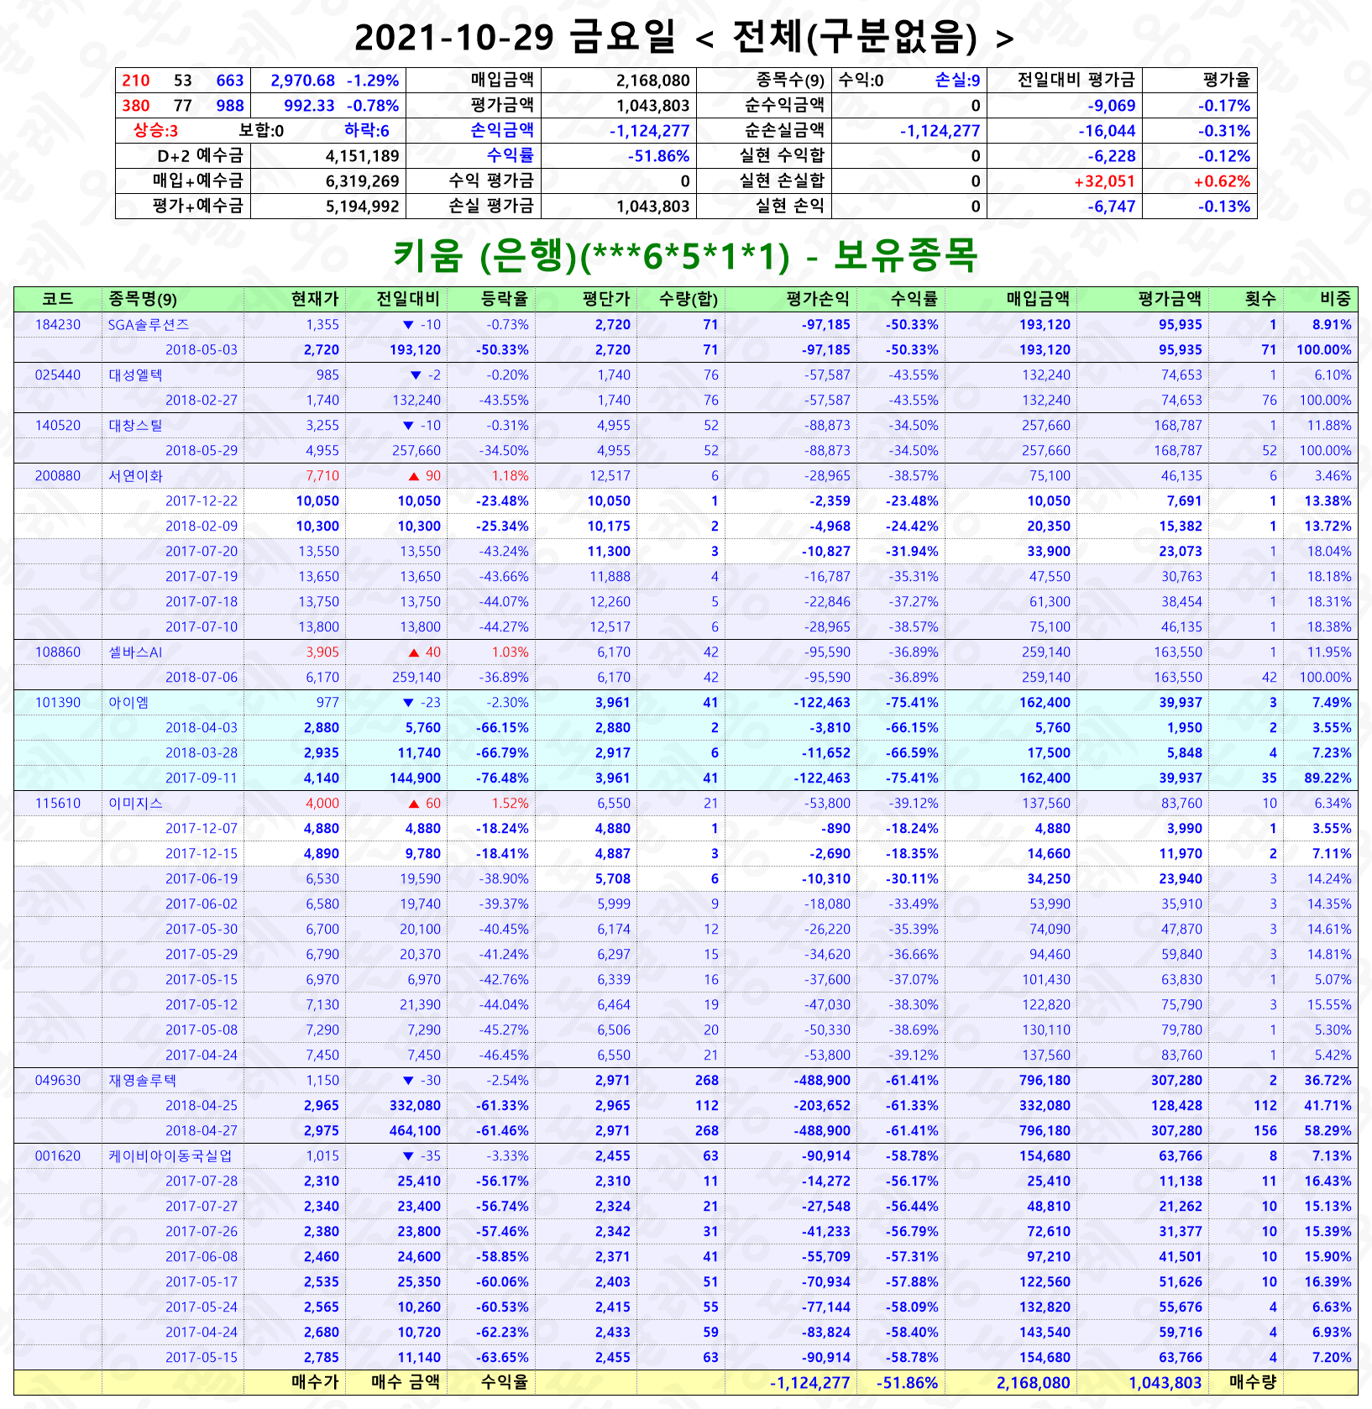The width and height of the screenshot is (1372, 1409).
Task: Select stock name 대성엘텍
Action: coord(135,375)
